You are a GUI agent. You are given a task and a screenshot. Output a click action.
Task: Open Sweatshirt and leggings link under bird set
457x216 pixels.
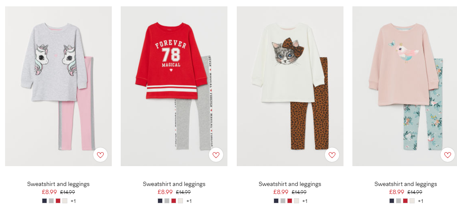click(x=406, y=184)
